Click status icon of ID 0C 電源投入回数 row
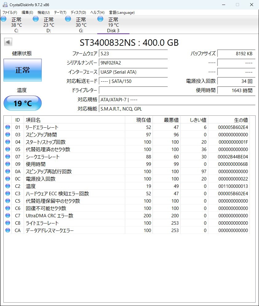This screenshot has height=306, width=259. (x=8, y=179)
